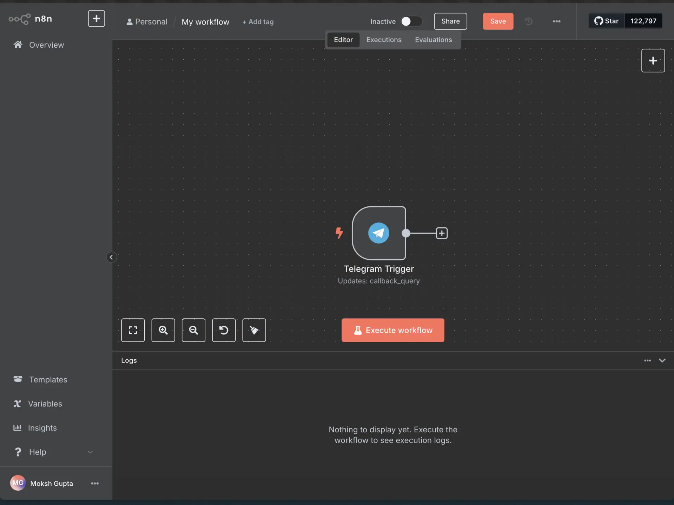Viewport: 674px width, 505px height.
Task: Click the trigger lightning bolt icon
Action: click(339, 233)
